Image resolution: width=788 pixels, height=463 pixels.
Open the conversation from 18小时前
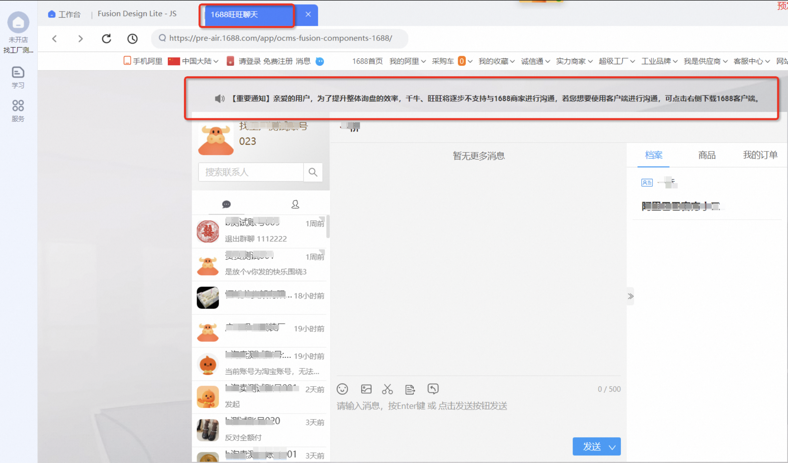(260, 298)
